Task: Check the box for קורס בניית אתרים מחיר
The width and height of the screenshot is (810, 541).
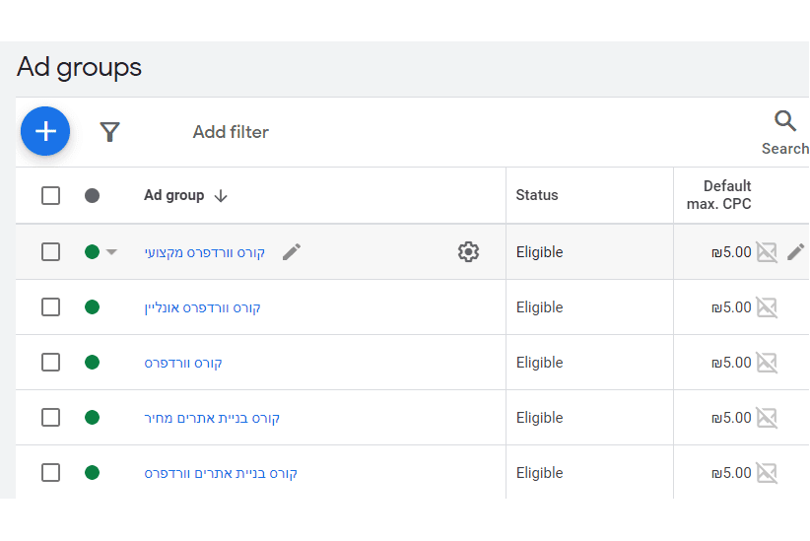Action: [x=50, y=418]
